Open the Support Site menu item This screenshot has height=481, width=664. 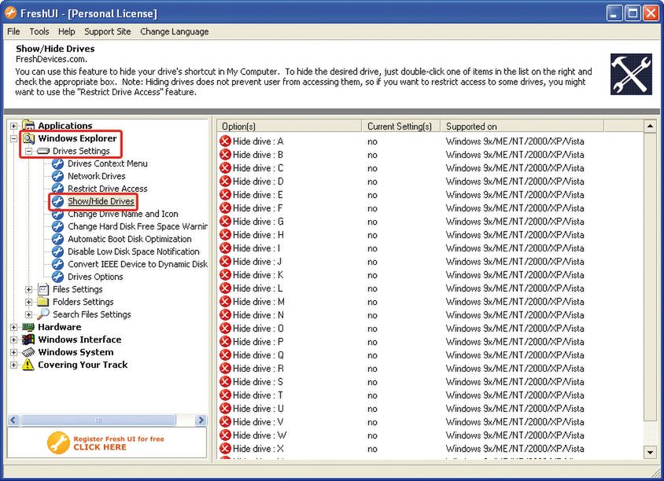tap(108, 31)
